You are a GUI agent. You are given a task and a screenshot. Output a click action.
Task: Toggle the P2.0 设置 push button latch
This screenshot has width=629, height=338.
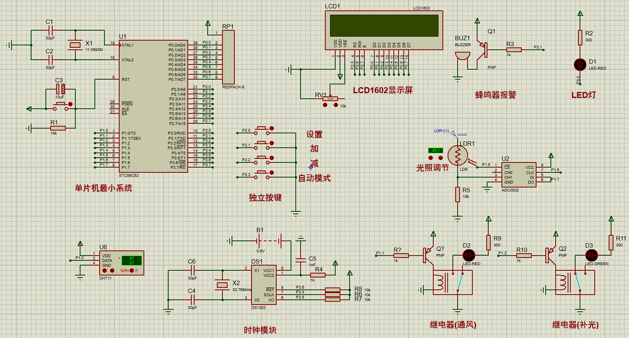(271, 128)
